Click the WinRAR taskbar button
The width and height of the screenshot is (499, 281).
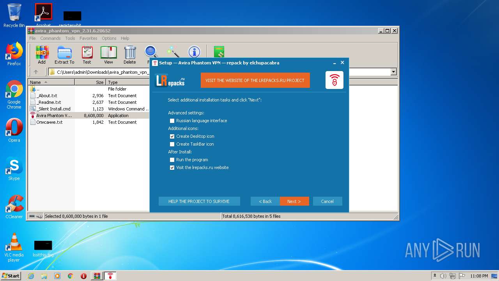click(97, 276)
